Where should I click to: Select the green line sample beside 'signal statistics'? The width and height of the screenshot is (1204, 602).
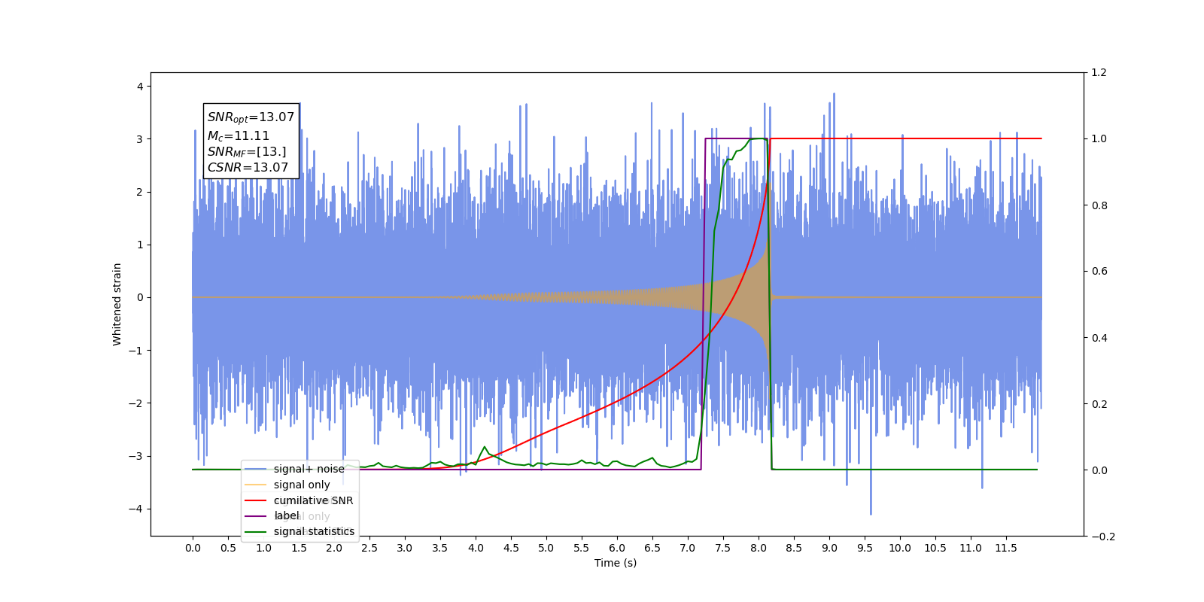click(256, 531)
